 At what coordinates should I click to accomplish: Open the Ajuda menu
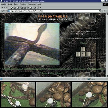pyautogui.click(x=40, y=4)
